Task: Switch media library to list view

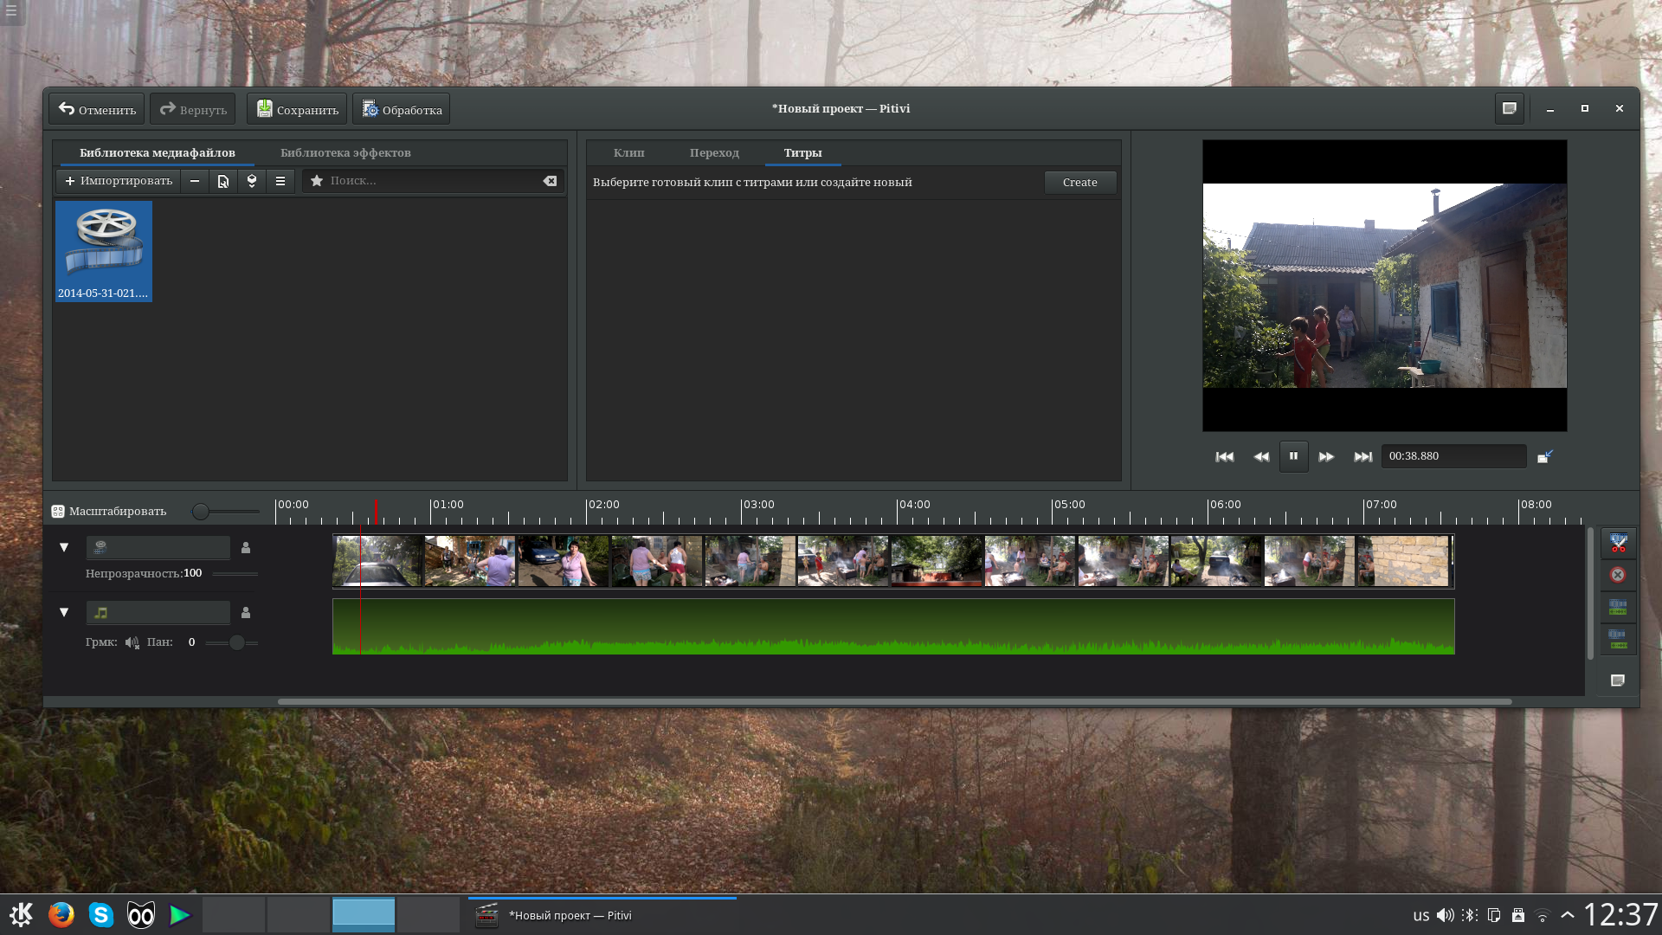Action: point(280,181)
